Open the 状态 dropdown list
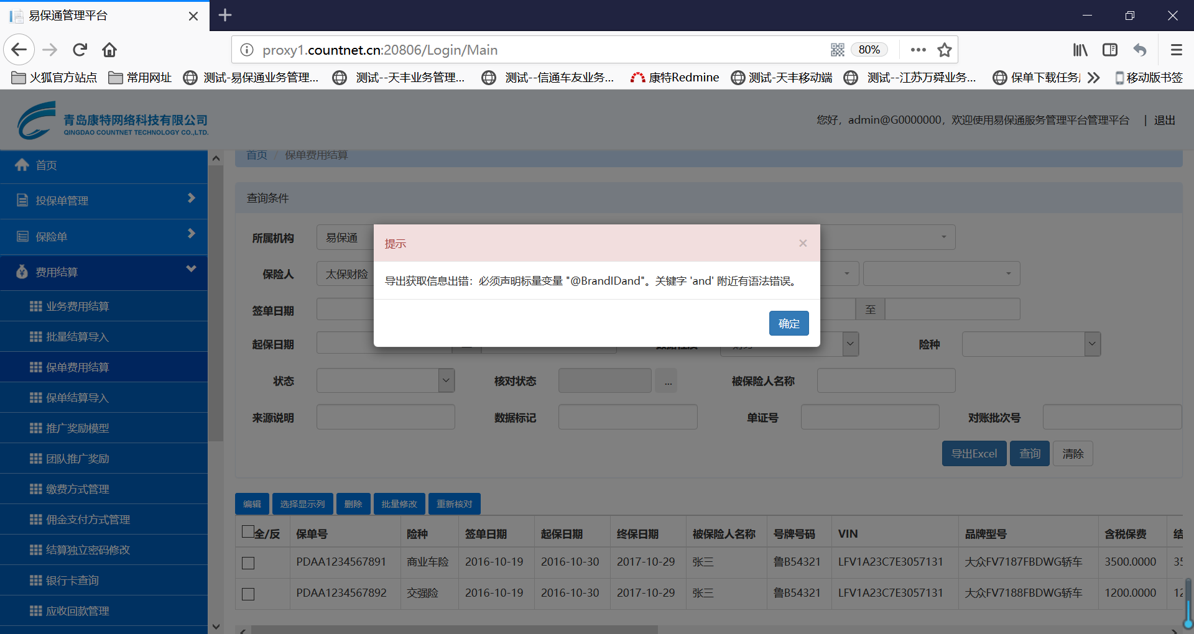 tap(446, 380)
